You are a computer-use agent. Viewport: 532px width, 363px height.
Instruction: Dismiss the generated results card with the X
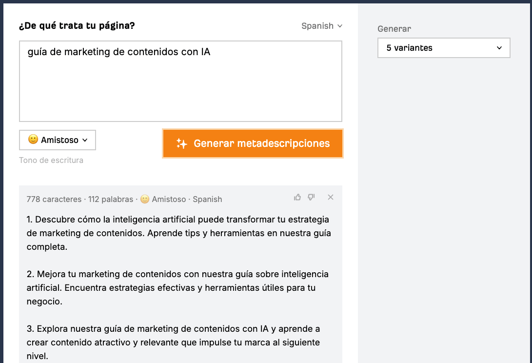click(x=331, y=197)
